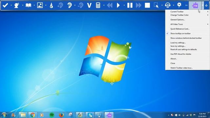Show hidden system tray icons arrow
This screenshot has width=210, height=118.
168,115
